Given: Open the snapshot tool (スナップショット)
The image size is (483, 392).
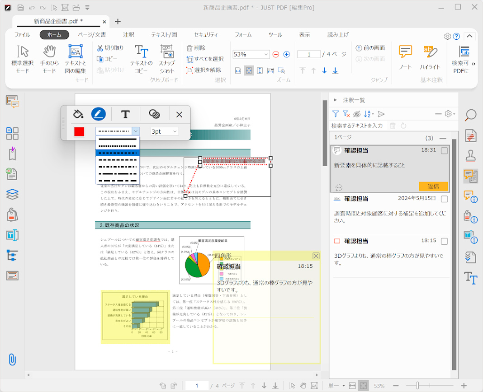Looking at the screenshot, I should pyautogui.click(x=167, y=59).
